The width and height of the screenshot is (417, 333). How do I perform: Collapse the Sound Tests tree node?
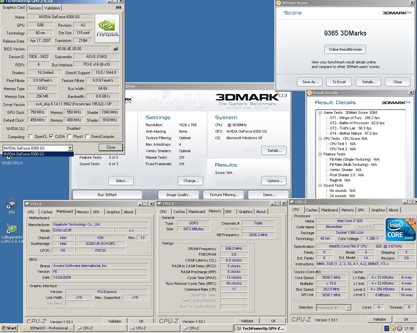(320, 185)
